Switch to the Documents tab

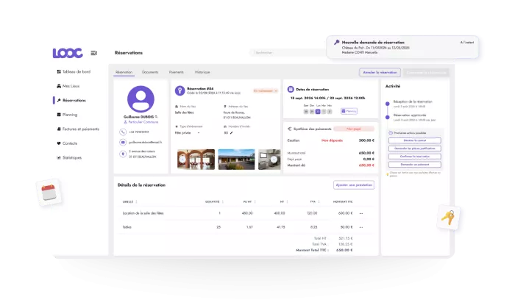click(x=150, y=72)
